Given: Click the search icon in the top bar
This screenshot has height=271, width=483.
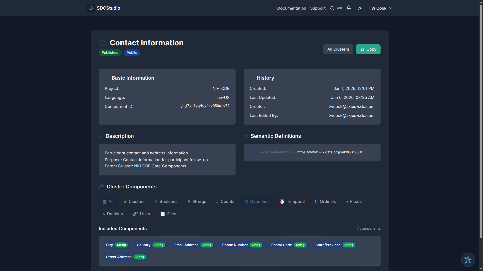Looking at the screenshot, I should 332,8.
